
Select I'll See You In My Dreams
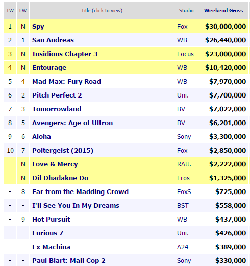point(76,206)
